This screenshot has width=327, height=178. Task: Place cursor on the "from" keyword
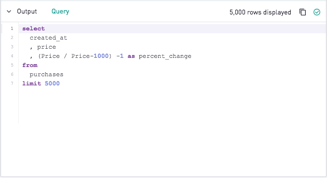(30, 65)
